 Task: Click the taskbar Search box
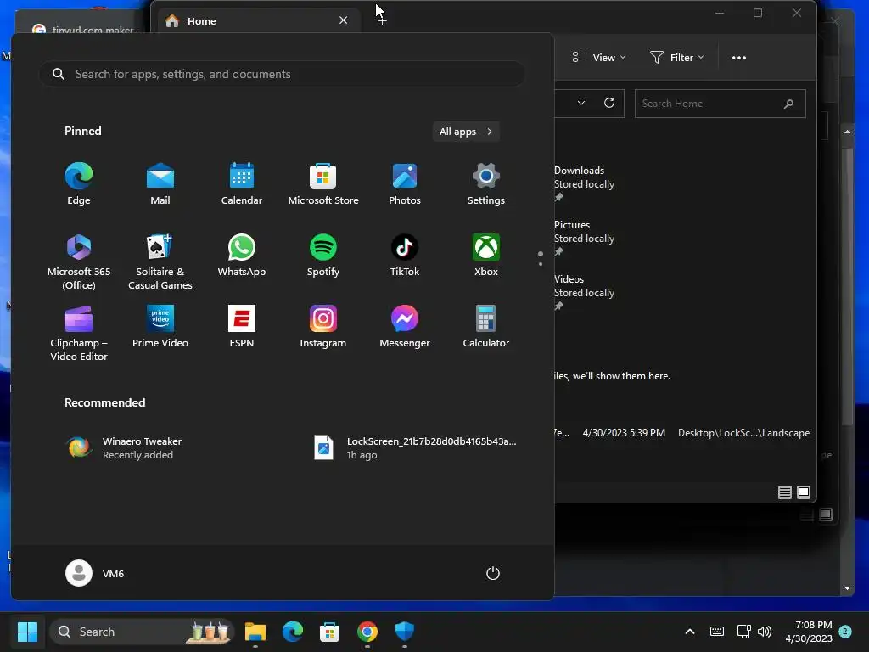(142, 632)
